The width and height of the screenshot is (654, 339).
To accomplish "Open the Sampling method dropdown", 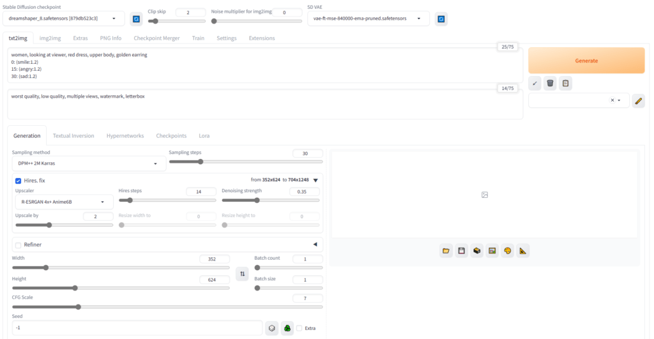I will click(x=89, y=164).
